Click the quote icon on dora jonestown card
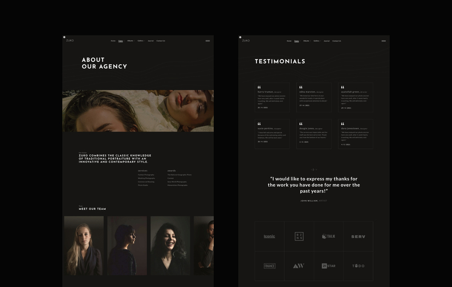 pos(342,124)
